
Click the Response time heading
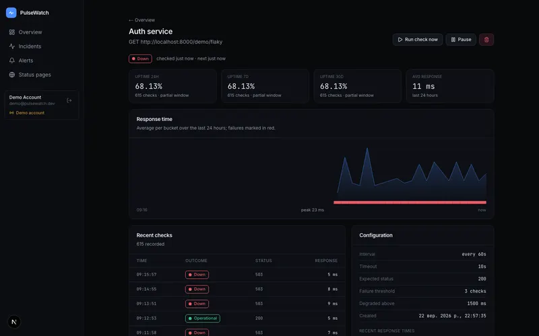click(x=154, y=119)
